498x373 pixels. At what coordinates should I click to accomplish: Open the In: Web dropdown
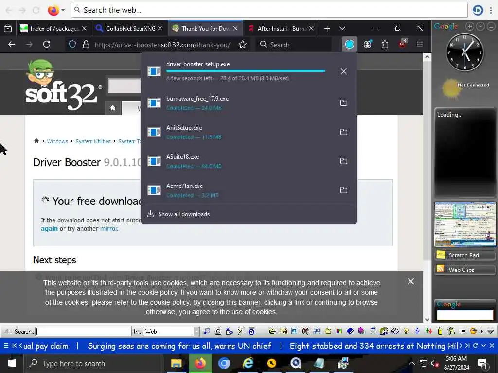point(171,331)
